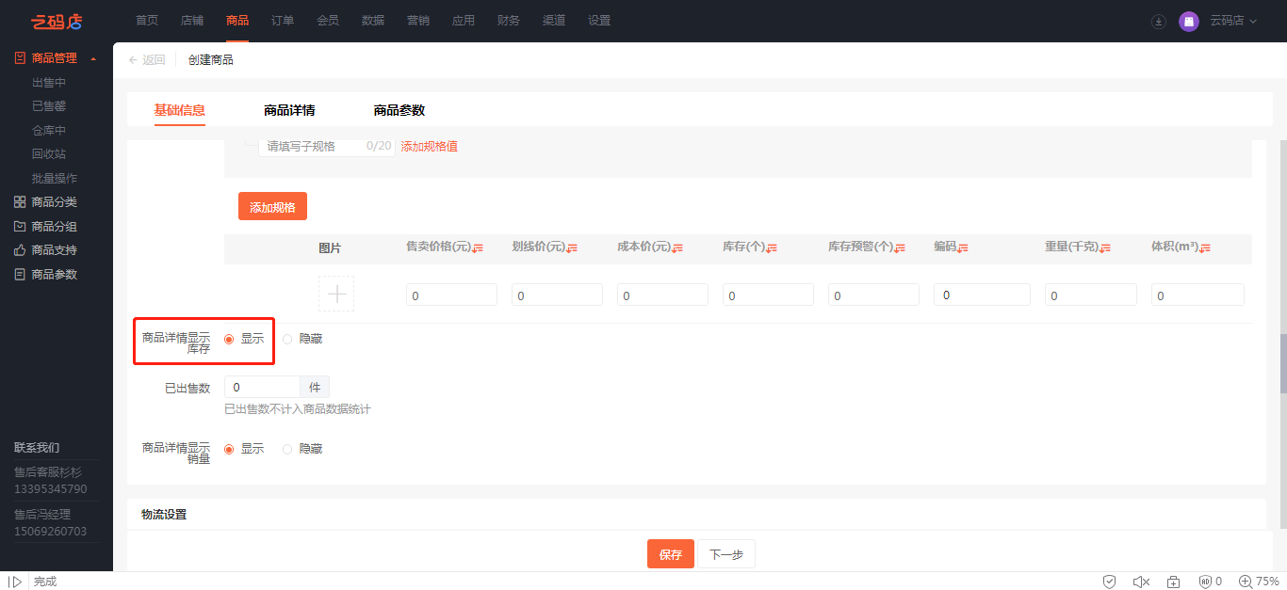Click the plus icon to upload image
This screenshot has width=1287, height=590.
click(x=336, y=295)
